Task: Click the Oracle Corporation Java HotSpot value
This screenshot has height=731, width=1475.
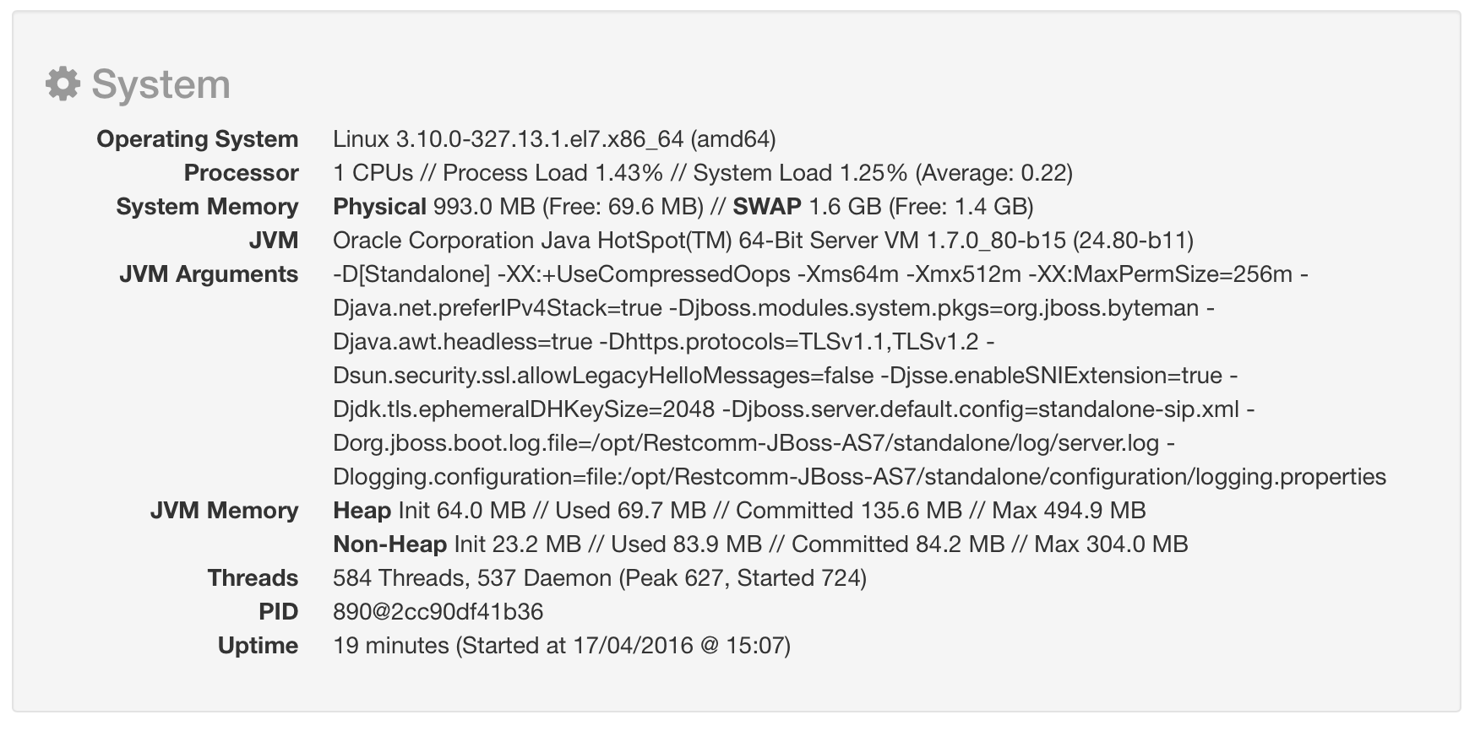Action: tap(763, 241)
